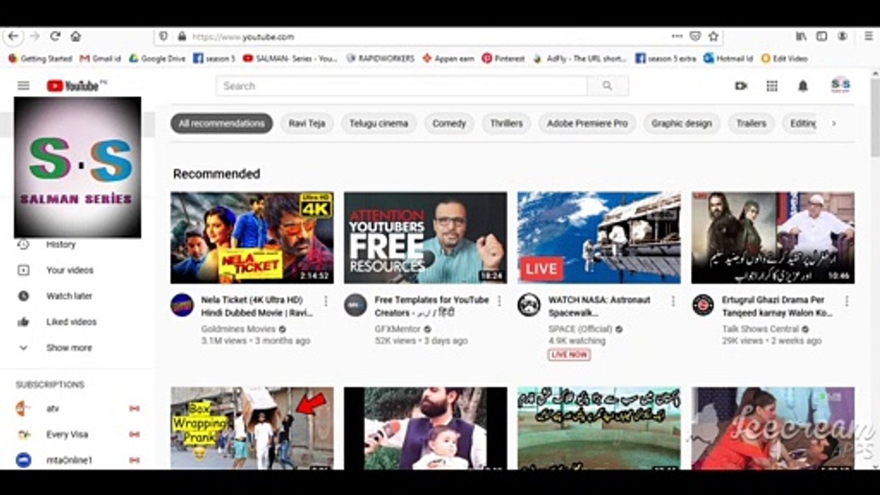Open Create video camera icon
The image size is (880, 495).
[741, 86]
